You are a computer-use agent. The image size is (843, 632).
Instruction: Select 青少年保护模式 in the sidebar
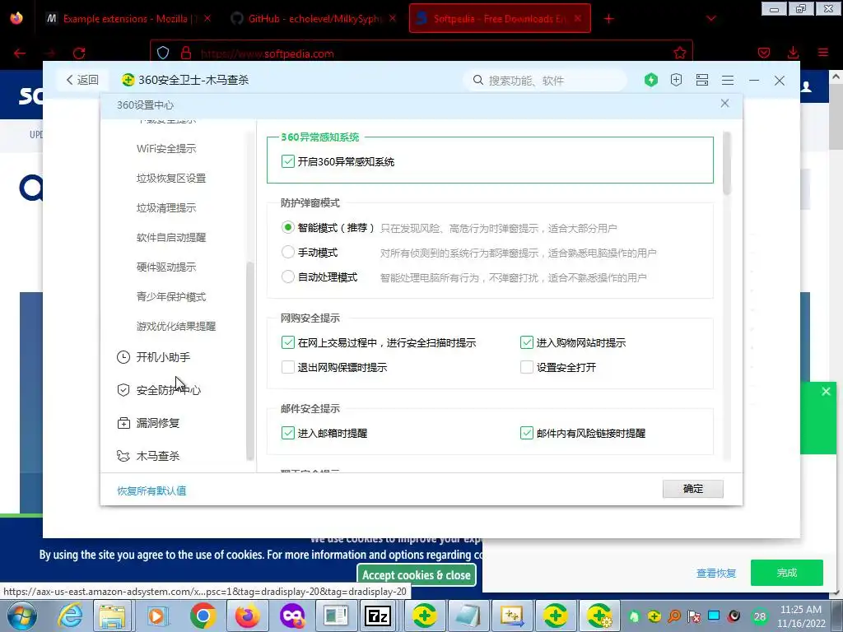pos(171,296)
